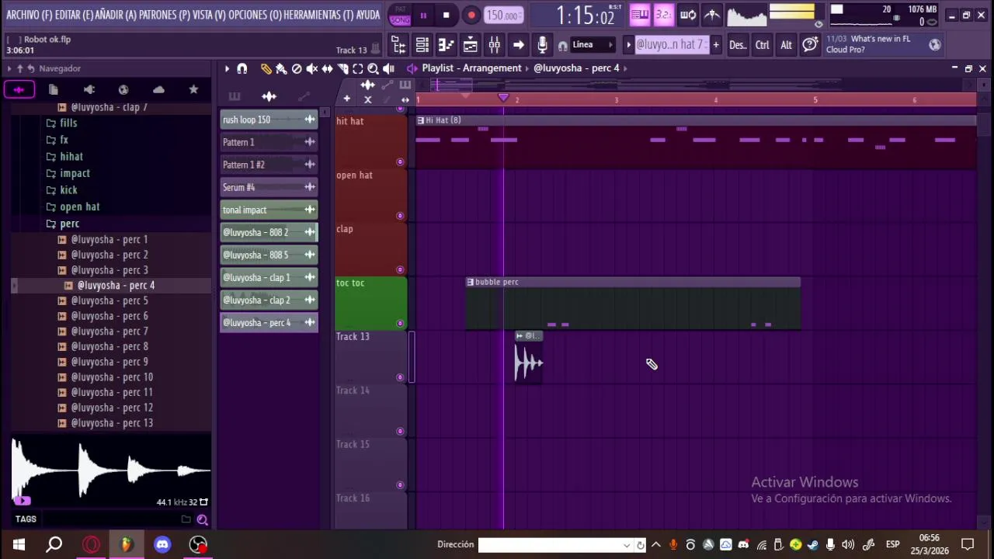Open the Piano roll icon
The height and width of the screenshot is (559, 994).
point(446,45)
